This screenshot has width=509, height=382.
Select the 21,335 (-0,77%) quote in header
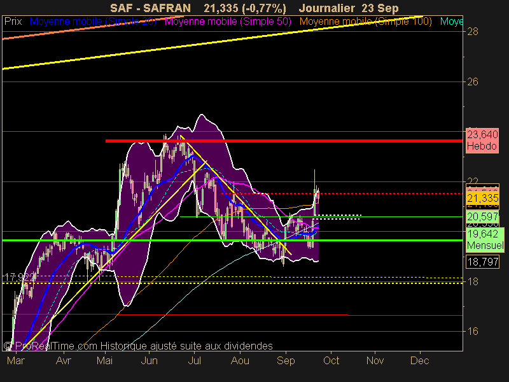click(245, 8)
